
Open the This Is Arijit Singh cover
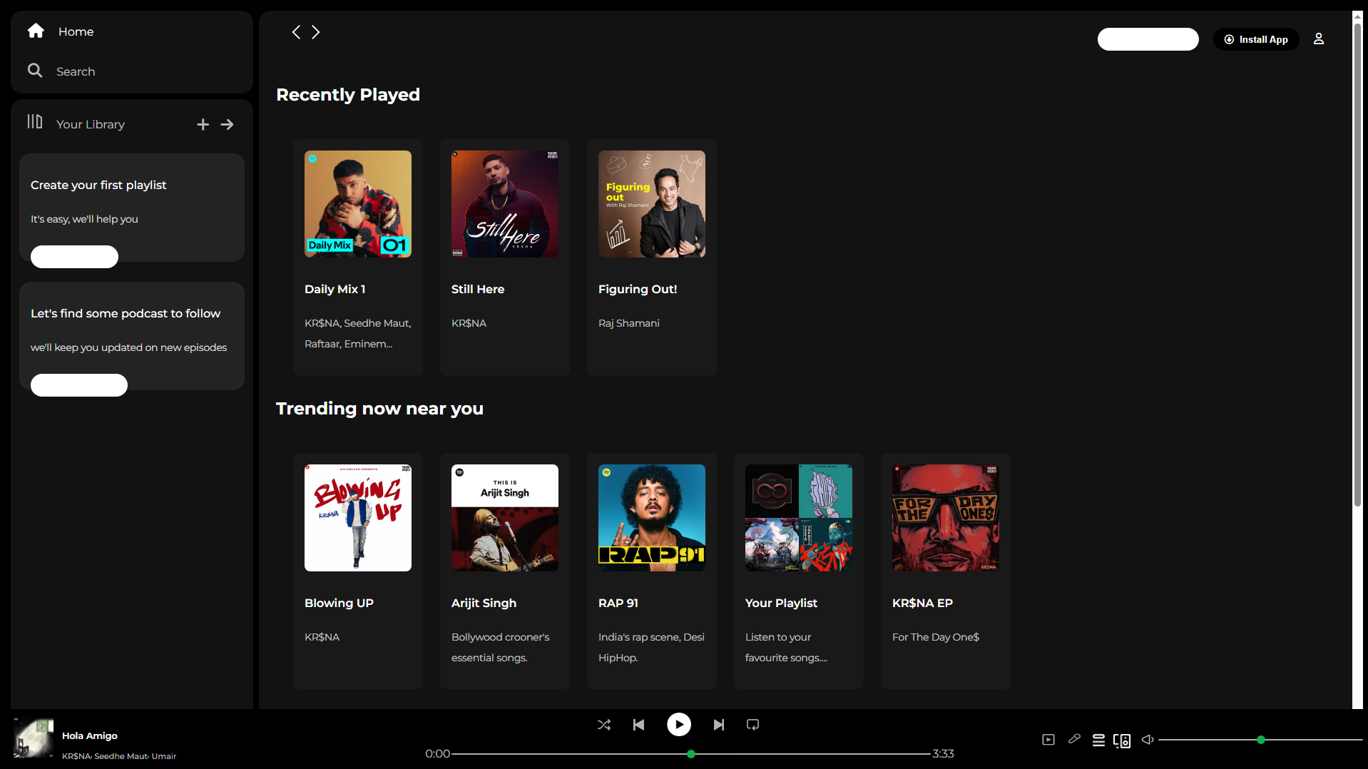coord(505,518)
